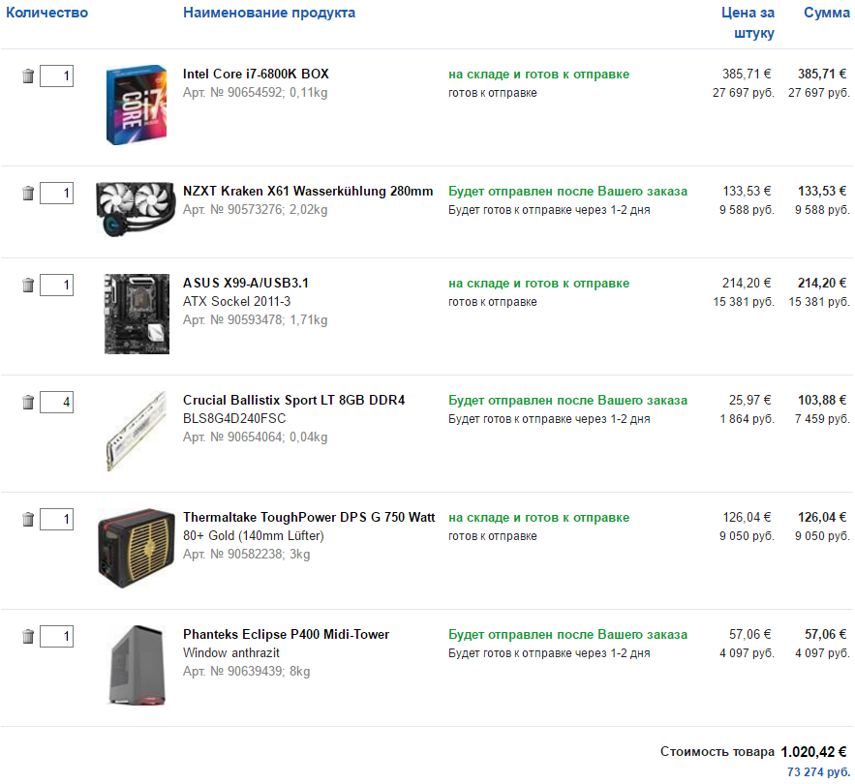View Thermaltake power supply thumbnail
The height and width of the screenshot is (784, 855).
(136, 548)
